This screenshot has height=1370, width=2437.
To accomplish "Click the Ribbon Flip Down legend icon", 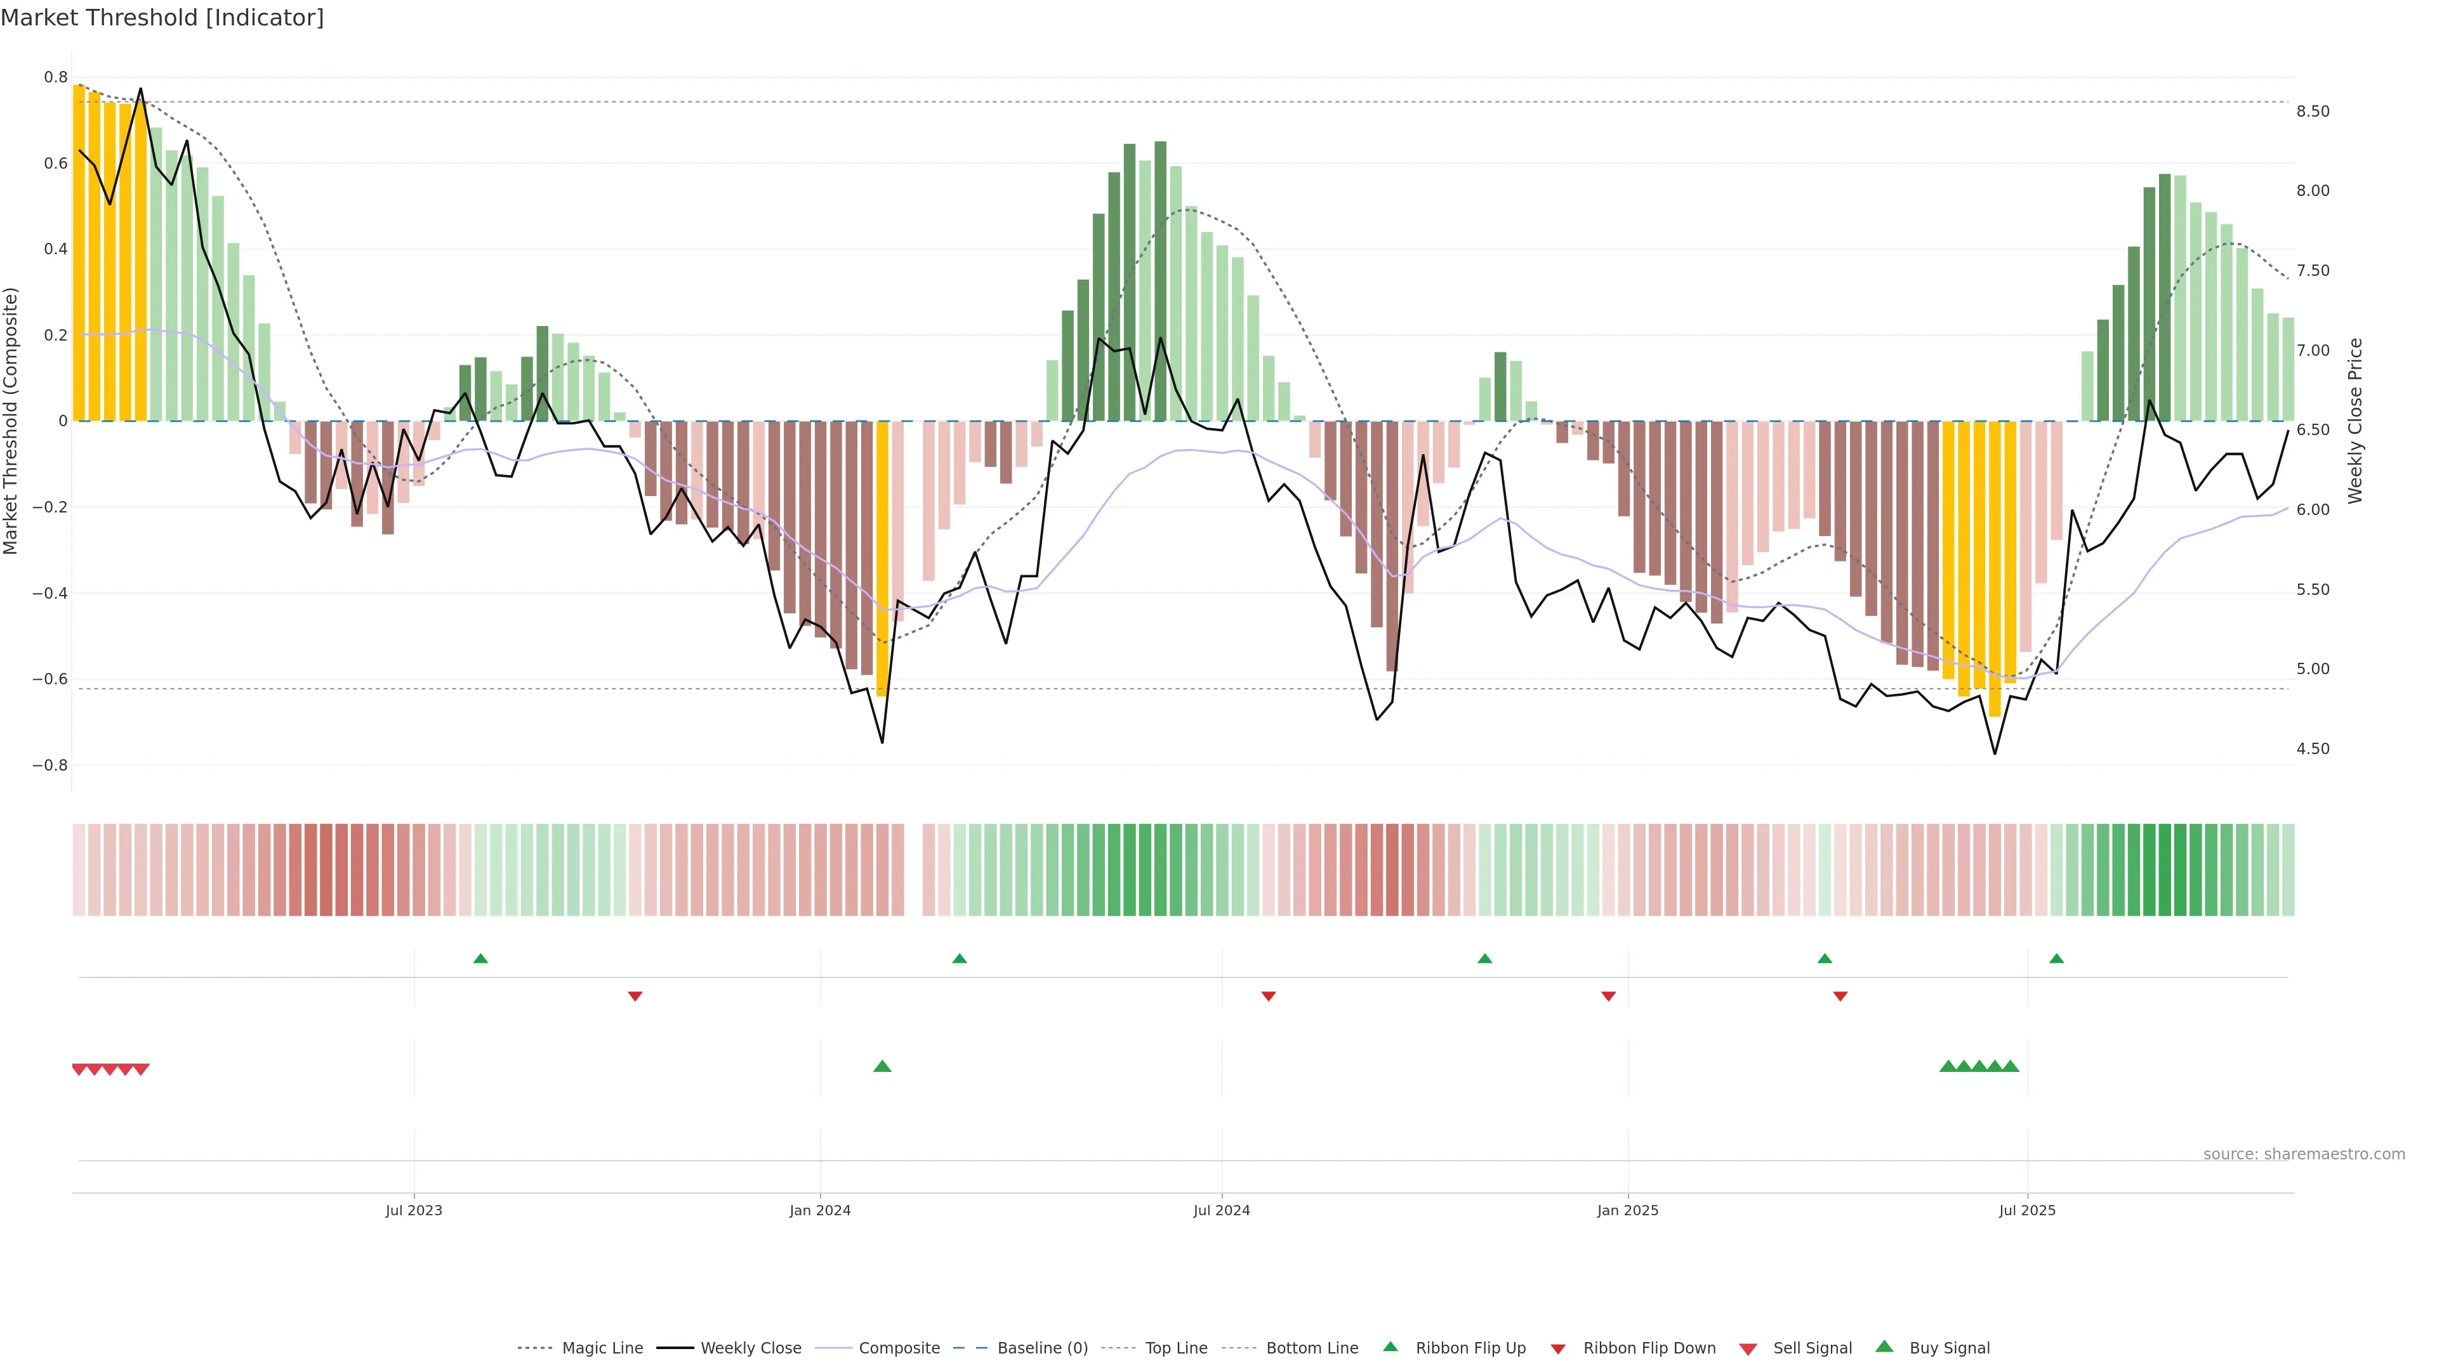I will pyautogui.click(x=1558, y=1349).
